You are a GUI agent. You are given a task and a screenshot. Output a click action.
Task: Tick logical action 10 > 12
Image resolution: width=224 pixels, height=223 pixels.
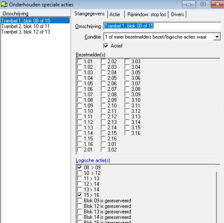tap(79, 173)
